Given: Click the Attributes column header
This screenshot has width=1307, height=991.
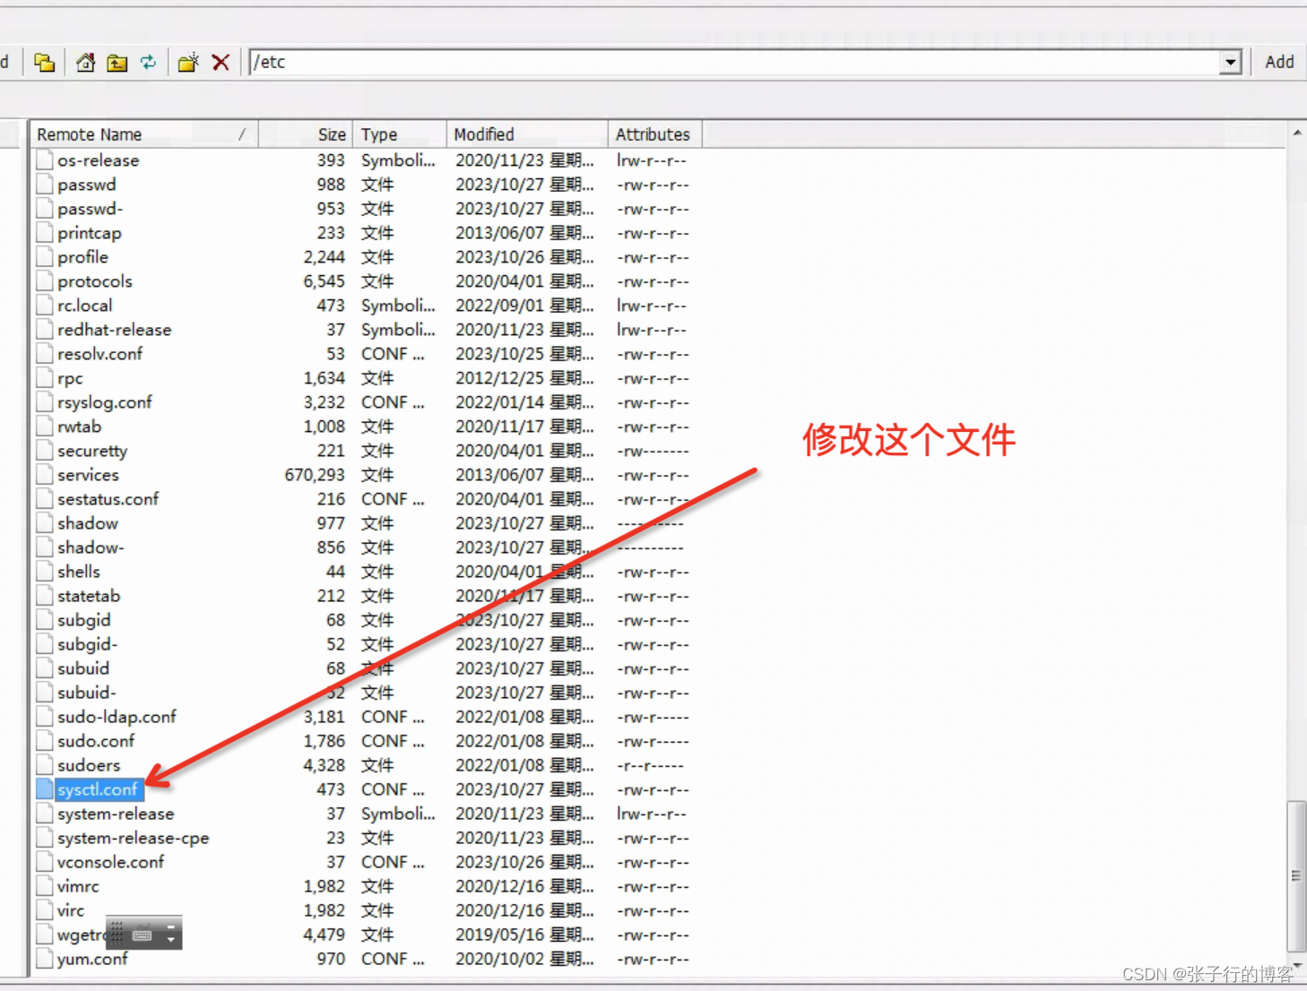Looking at the screenshot, I should tap(652, 134).
